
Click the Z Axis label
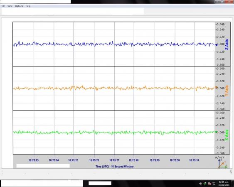tap(227, 44)
